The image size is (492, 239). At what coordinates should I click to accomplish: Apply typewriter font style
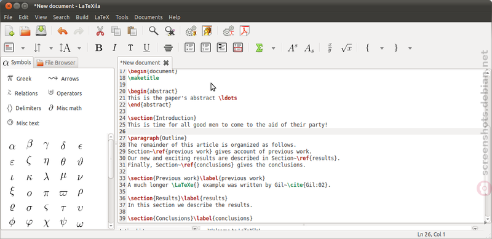(130, 48)
